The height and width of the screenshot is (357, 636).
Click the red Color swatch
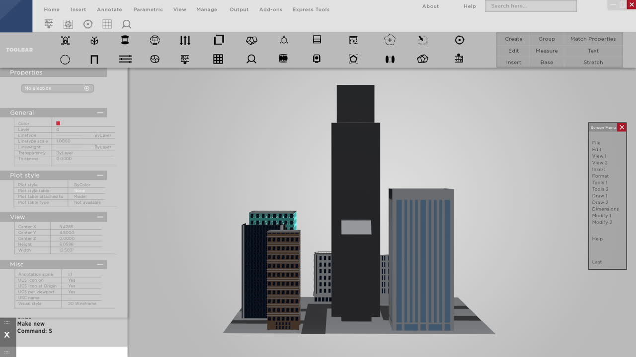tap(58, 123)
